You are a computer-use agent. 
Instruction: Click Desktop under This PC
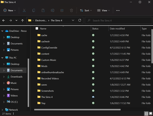click(x=13, y=64)
